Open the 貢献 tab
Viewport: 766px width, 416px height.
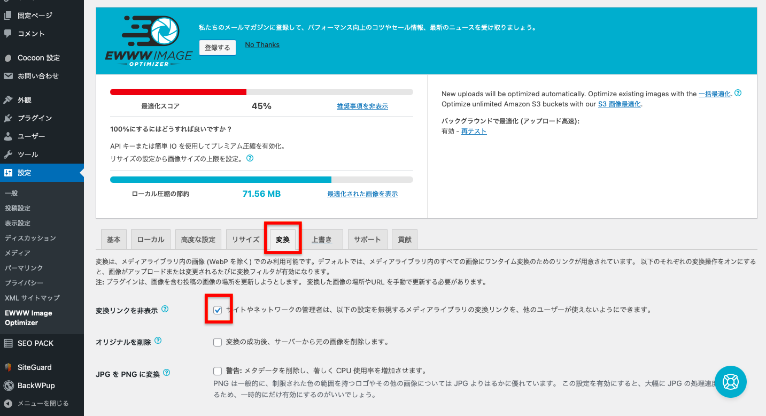pos(405,240)
